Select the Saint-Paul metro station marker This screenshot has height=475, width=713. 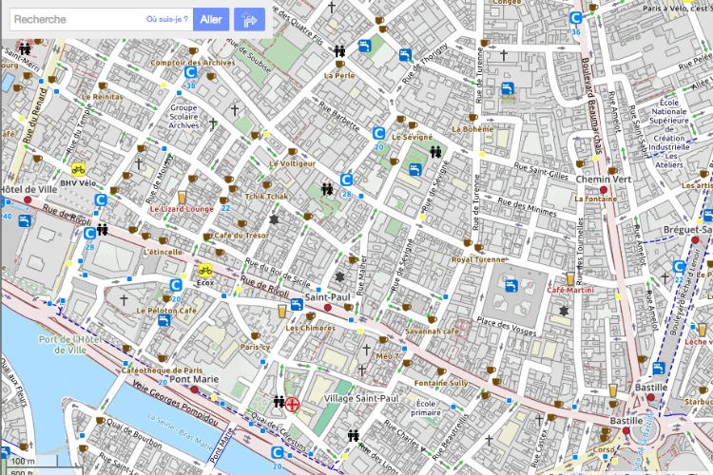(x=327, y=308)
